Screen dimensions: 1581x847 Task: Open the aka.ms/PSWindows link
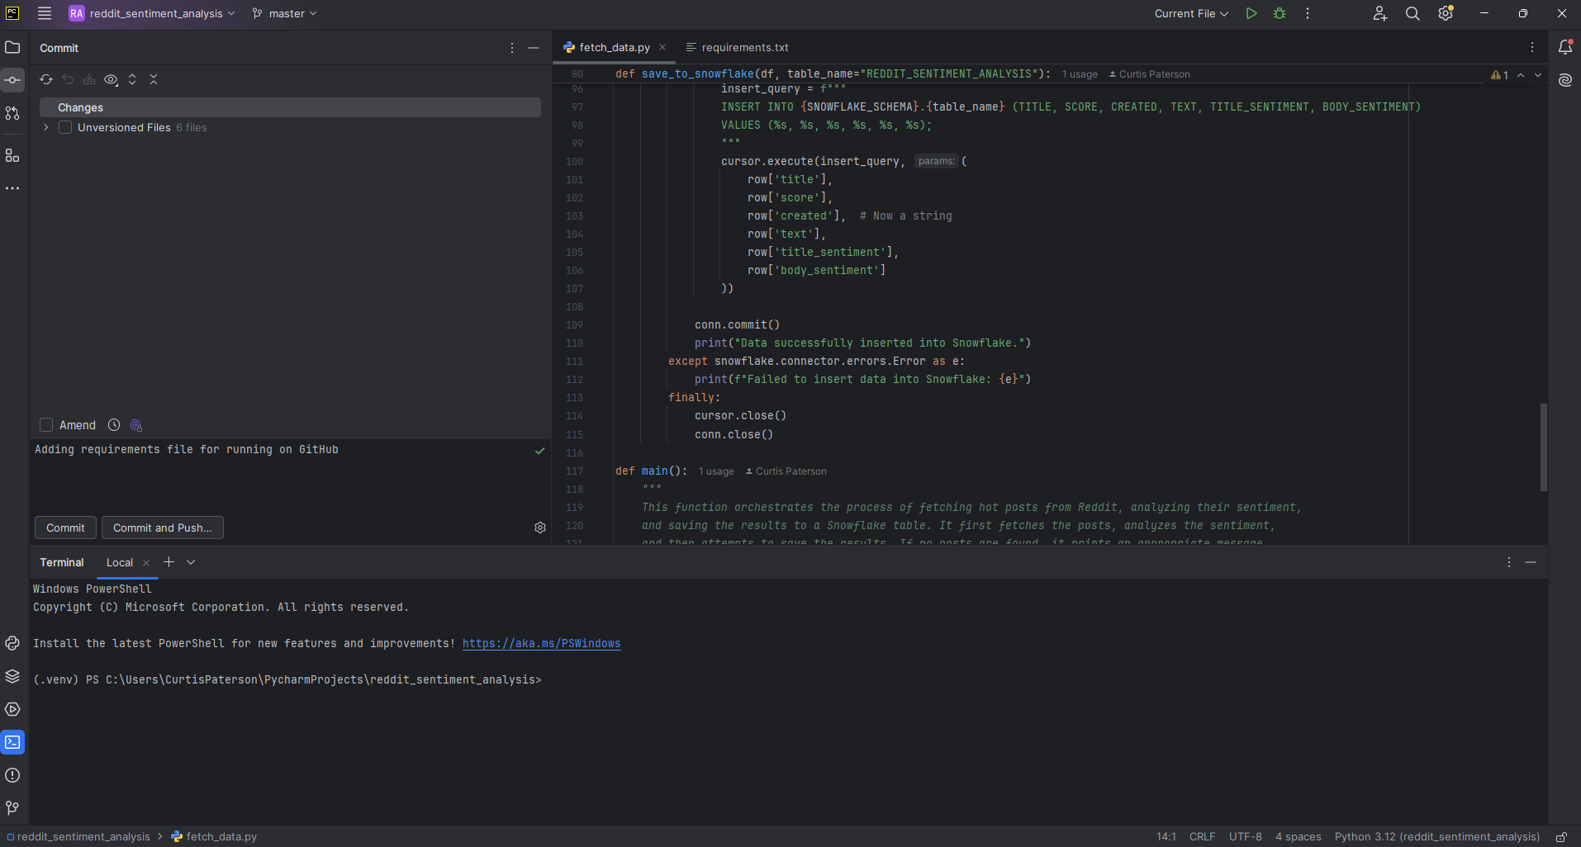pyautogui.click(x=541, y=643)
